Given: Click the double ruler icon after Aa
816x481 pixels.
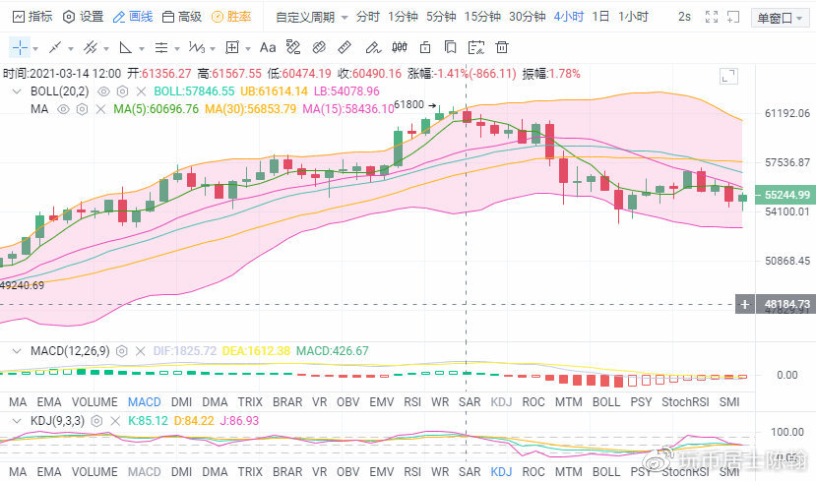Looking at the screenshot, I should coord(293,48).
